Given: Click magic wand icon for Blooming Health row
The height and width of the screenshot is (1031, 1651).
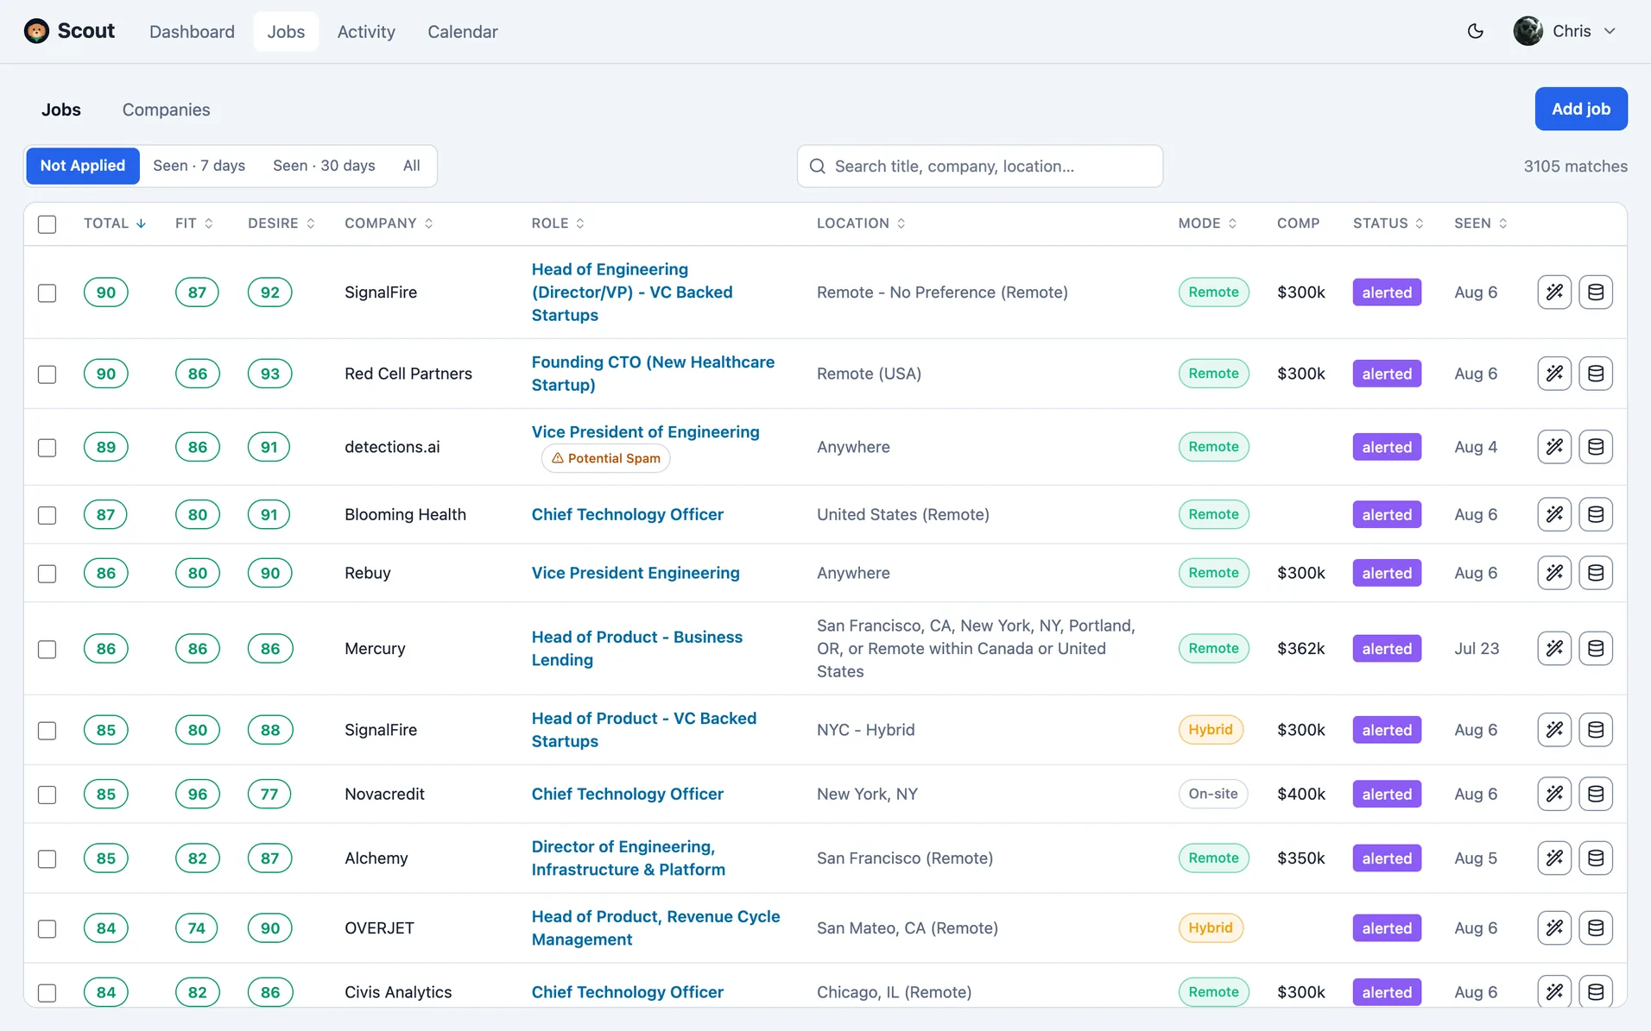Looking at the screenshot, I should 1554,514.
